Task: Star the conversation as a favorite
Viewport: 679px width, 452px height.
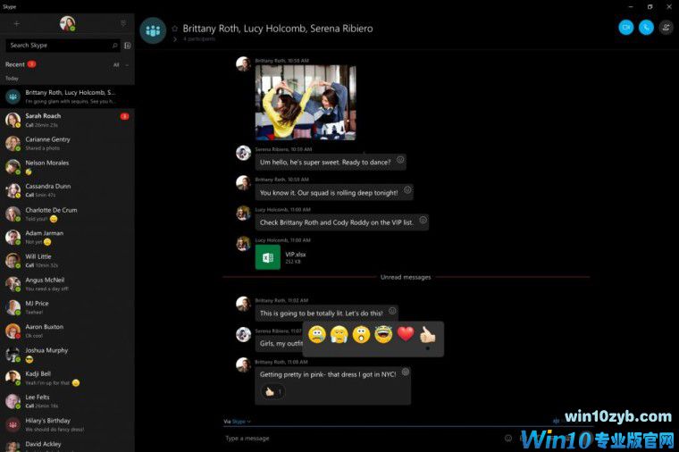Action: tap(175, 29)
